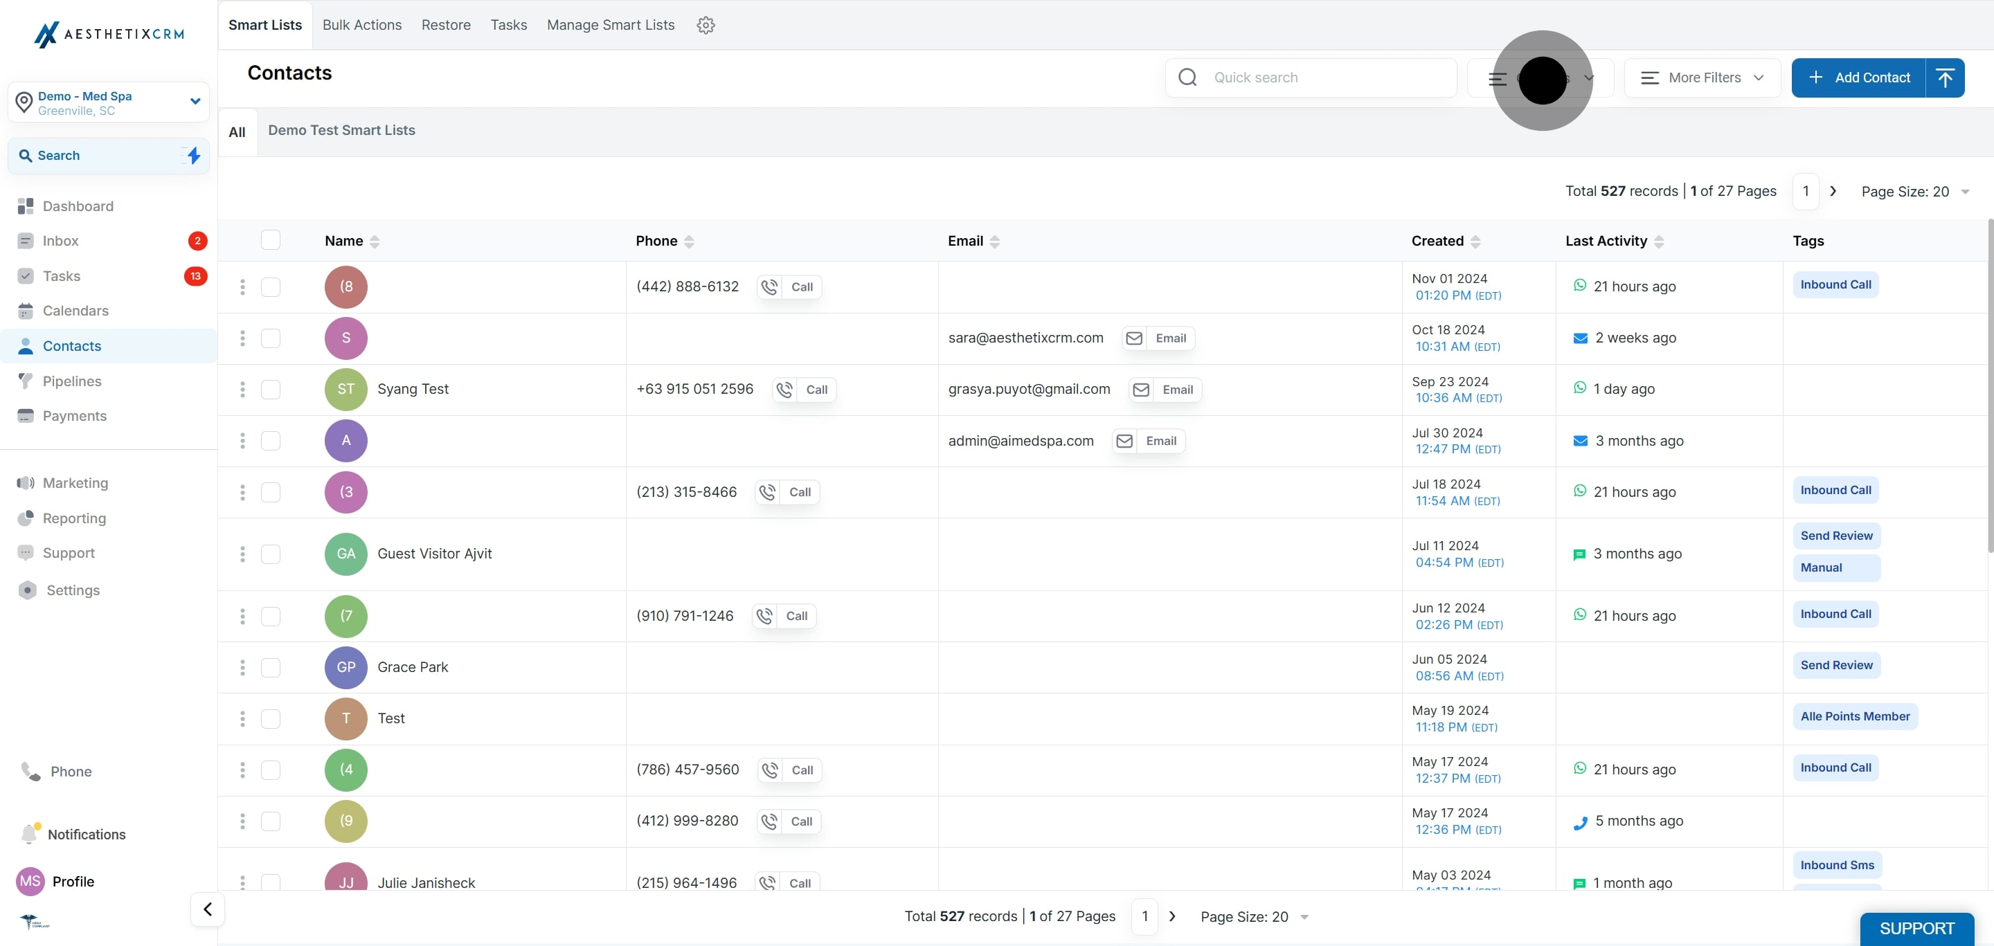Check the Syang Test row checkbox
This screenshot has width=1994, height=946.
pyautogui.click(x=270, y=389)
